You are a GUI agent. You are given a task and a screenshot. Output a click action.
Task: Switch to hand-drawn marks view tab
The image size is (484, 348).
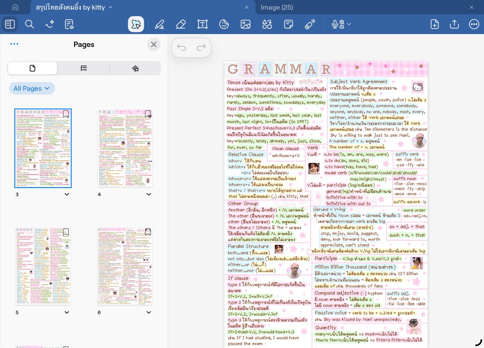tap(136, 68)
